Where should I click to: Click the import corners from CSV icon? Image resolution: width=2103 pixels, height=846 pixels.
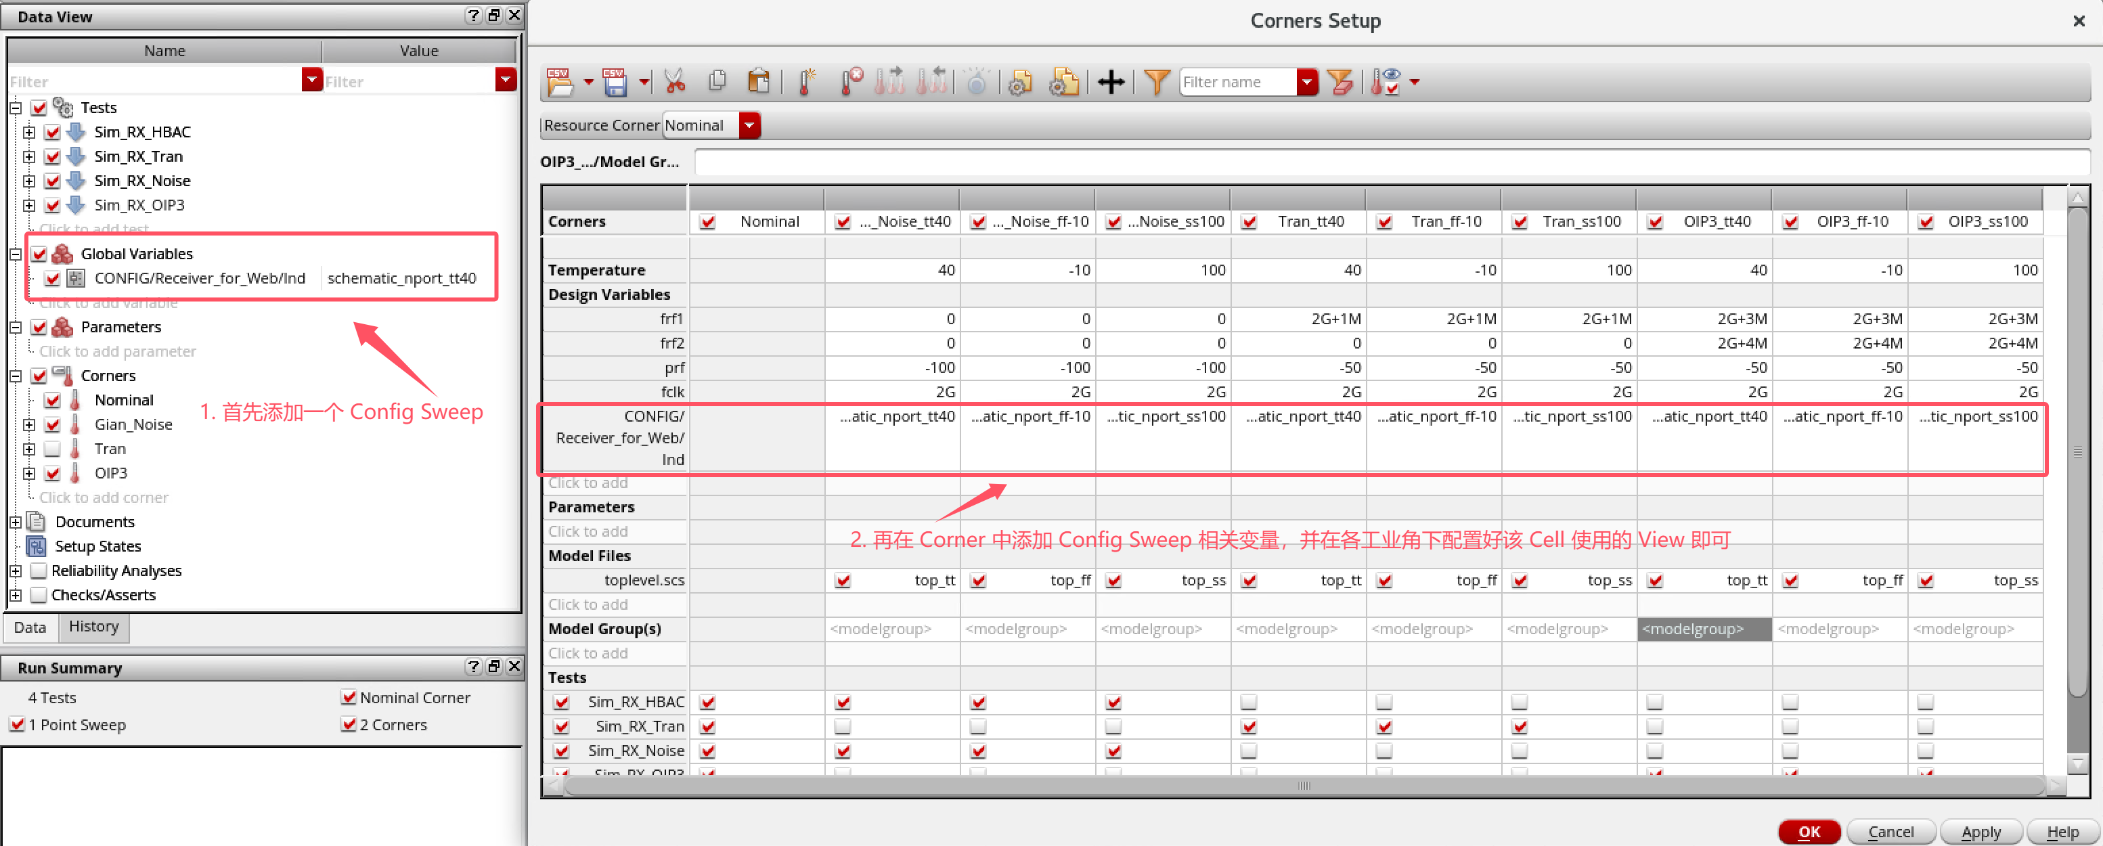click(x=560, y=82)
